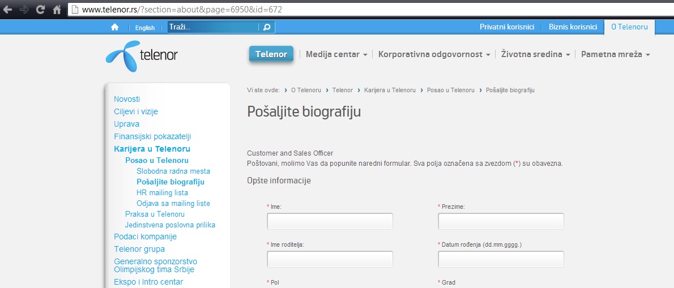The width and height of the screenshot is (674, 288).
Task: Click the Telenor logo
Action: [142, 56]
